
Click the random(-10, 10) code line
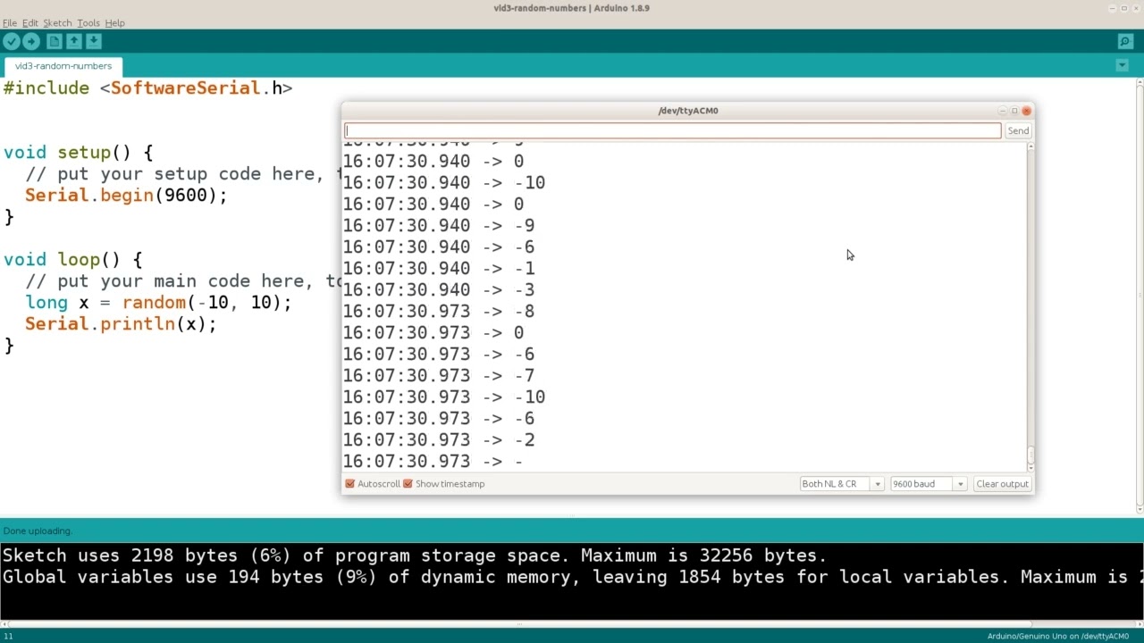[158, 303]
